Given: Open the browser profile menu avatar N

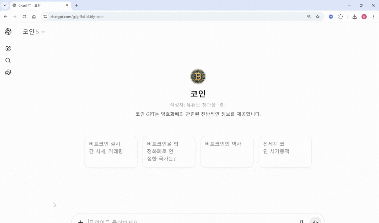Looking at the screenshot, I should (x=364, y=17).
